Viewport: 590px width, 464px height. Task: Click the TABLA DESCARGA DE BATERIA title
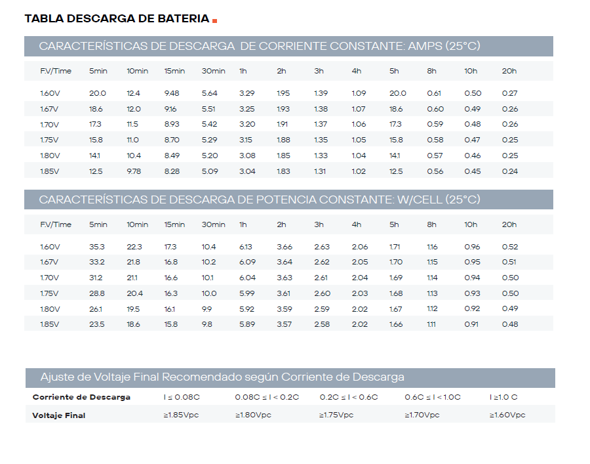(117, 18)
